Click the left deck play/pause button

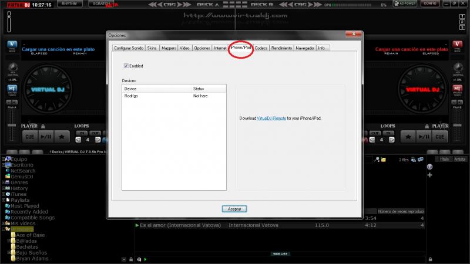click(46, 137)
